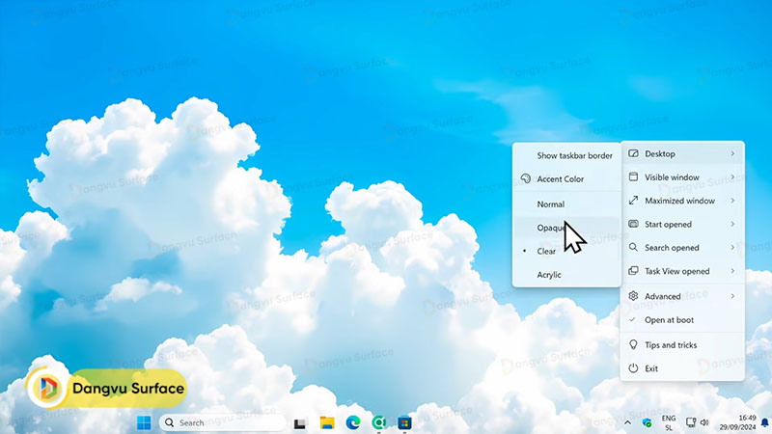Expand the Visible window submenu arrow
The image size is (772, 434).
pos(732,177)
